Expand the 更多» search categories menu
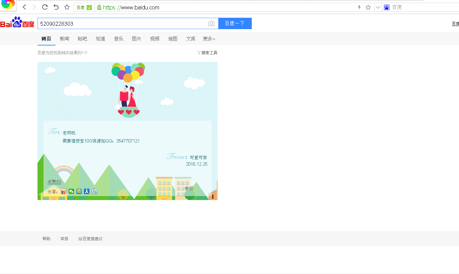The width and height of the screenshot is (459, 274). (209, 38)
